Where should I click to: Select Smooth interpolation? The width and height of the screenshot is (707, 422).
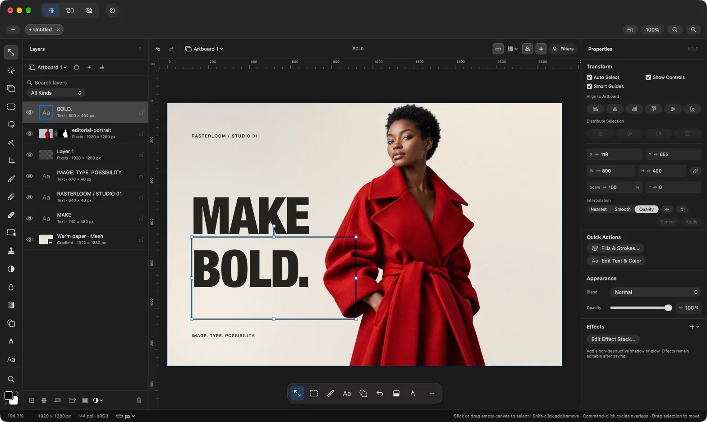(x=622, y=209)
